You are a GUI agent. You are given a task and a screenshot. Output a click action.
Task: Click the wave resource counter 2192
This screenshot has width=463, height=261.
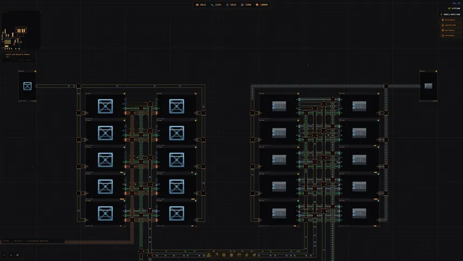(216, 5)
